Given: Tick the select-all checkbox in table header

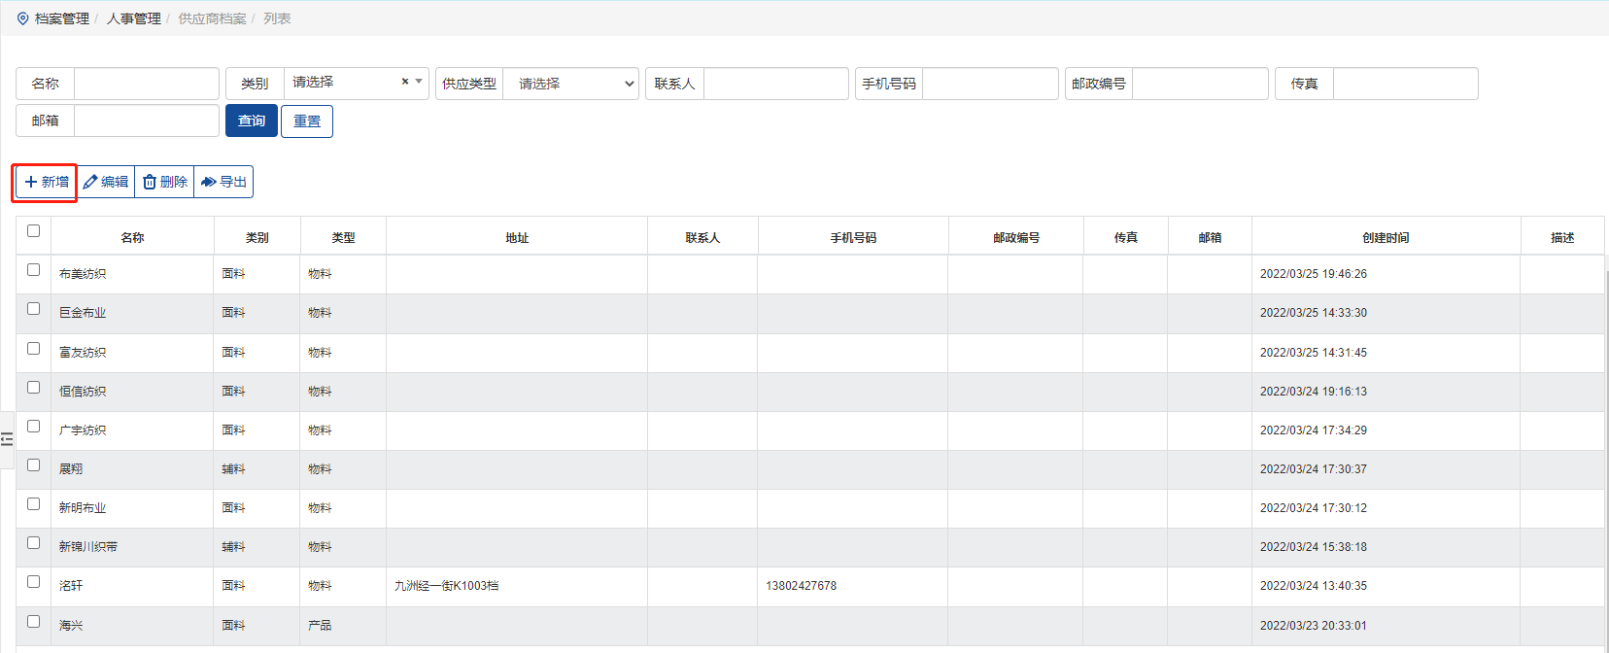Looking at the screenshot, I should pyautogui.click(x=33, y=231).
